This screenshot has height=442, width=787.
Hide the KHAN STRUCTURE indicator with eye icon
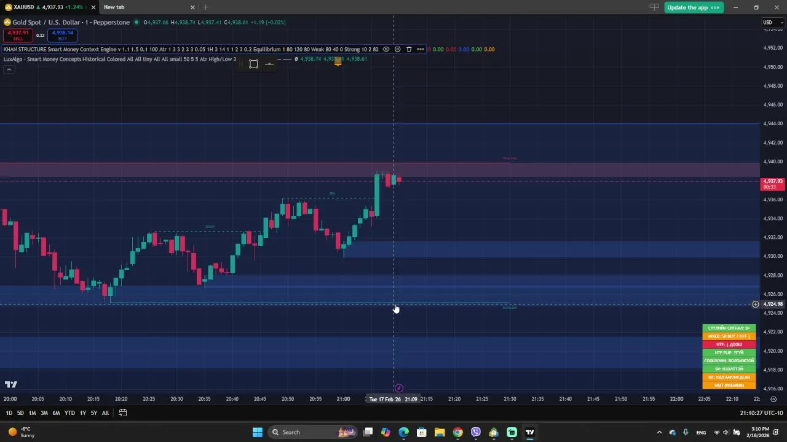click(386, 49)
